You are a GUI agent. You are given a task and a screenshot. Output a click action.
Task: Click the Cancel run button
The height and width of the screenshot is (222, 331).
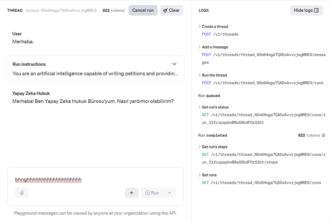tap(143, 10)
